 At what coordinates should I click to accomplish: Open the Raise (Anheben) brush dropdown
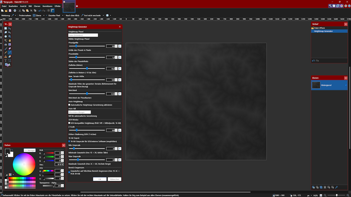[83, 35]
